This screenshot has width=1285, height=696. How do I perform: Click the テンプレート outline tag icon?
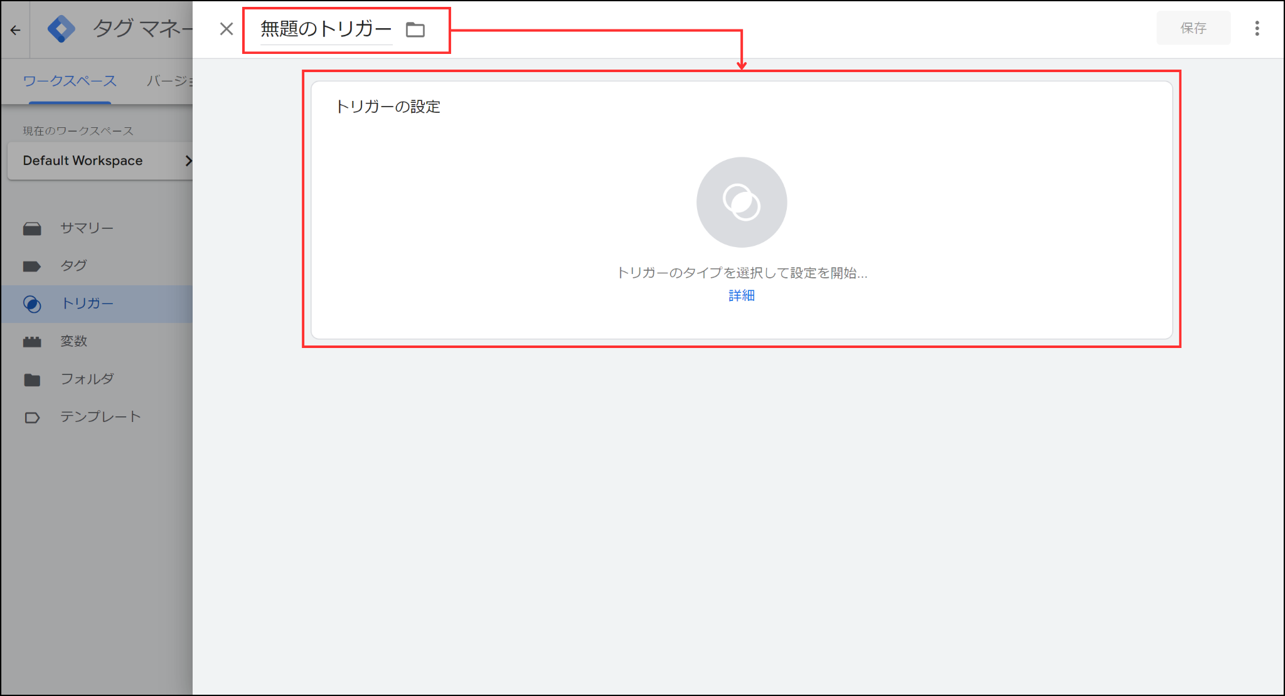[32, 418]
